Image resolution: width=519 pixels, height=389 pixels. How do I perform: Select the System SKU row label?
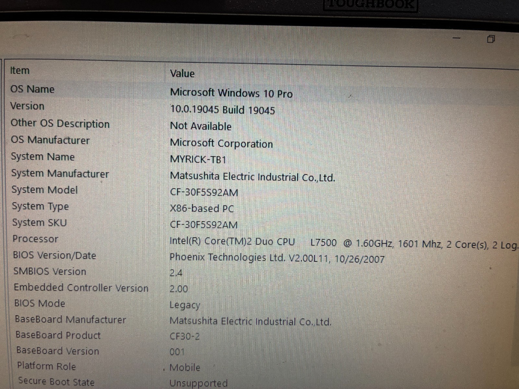[x=40, y=222]
